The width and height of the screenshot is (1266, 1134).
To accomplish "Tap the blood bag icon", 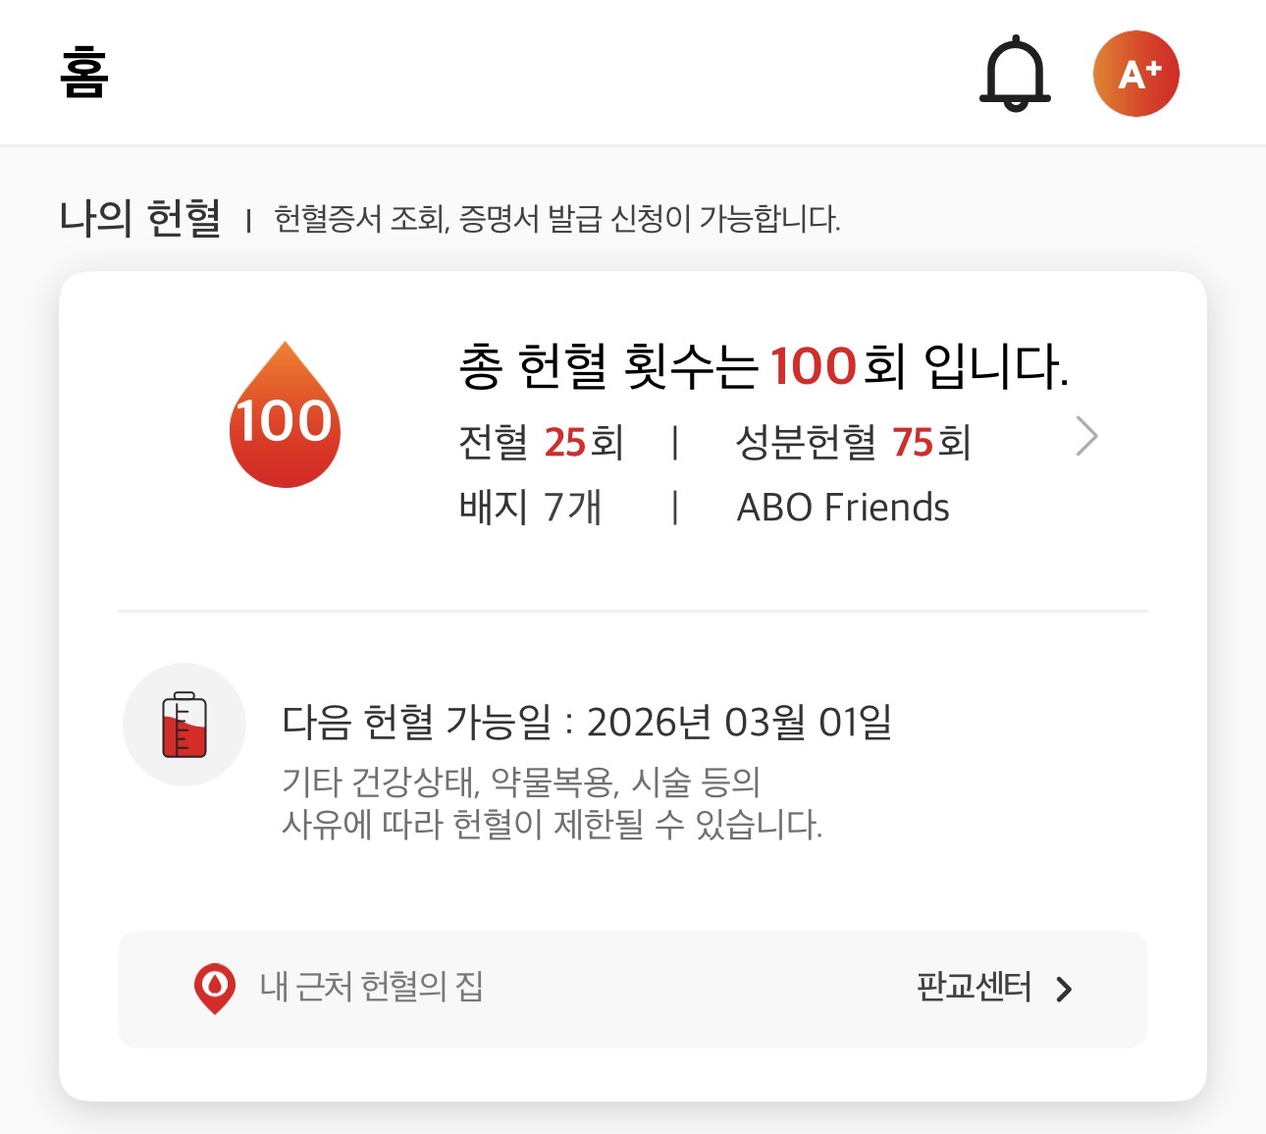I will (185, 725).
